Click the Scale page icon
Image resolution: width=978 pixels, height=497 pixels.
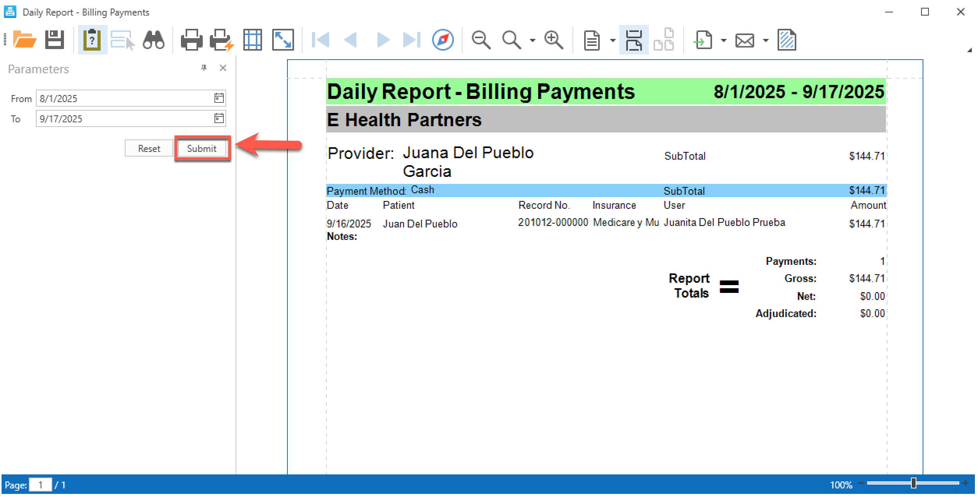coord(283,40)
